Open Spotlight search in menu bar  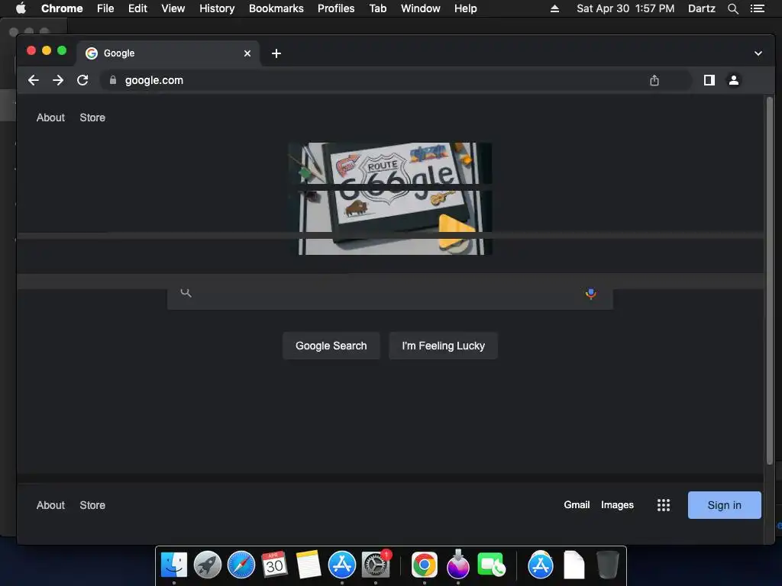732,8
